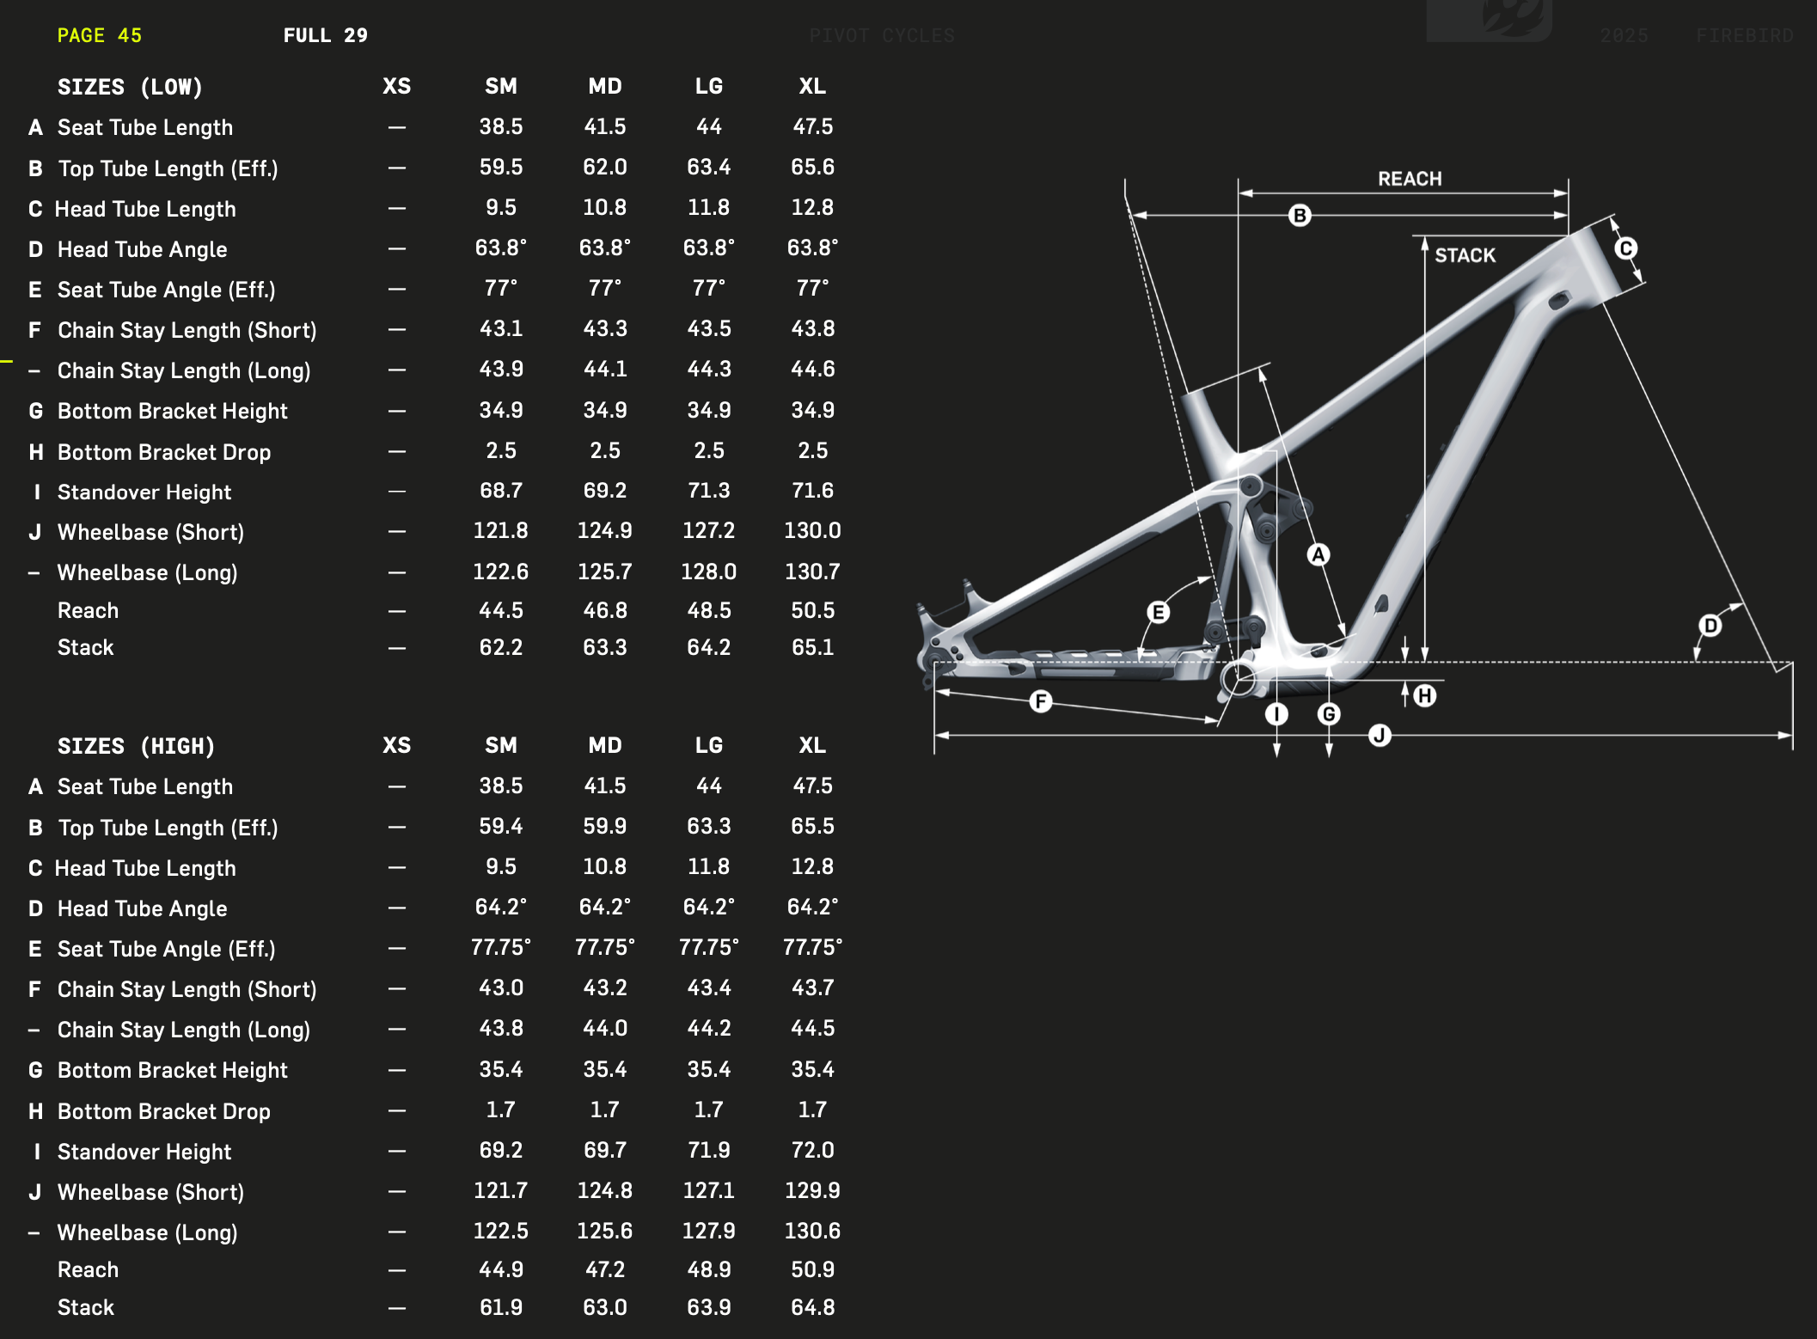Viewport: 1817px width, 1339px height.
Task: Click the circled G bottom bracket marker
Action: tap(1329, 714)
